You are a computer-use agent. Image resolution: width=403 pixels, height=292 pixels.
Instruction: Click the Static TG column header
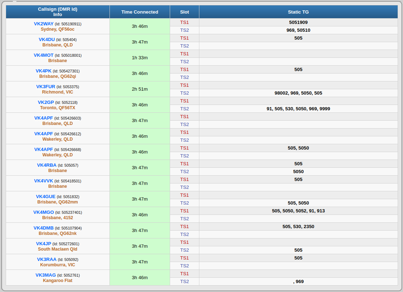tap(298, 12)
